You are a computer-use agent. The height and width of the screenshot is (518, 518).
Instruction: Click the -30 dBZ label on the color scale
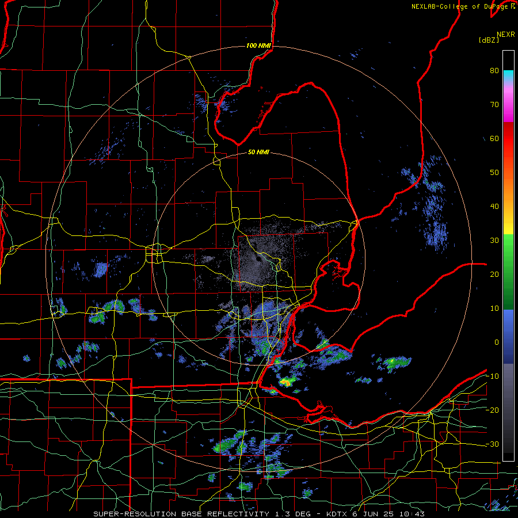(492, 444)
